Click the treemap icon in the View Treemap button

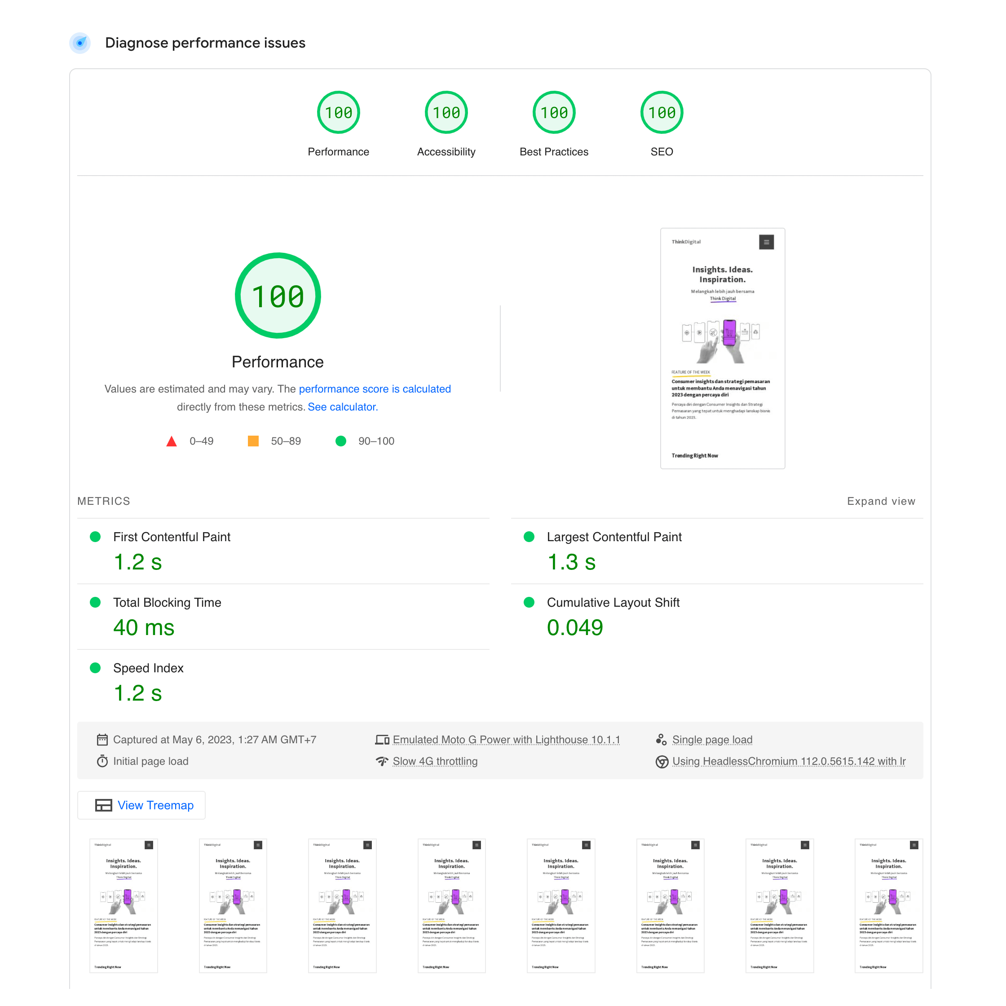click(x=103, y=805)
